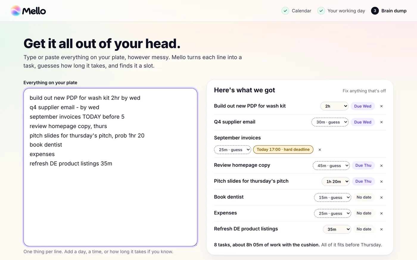Remove the Review homepage copy task

(x=381, y=166)
